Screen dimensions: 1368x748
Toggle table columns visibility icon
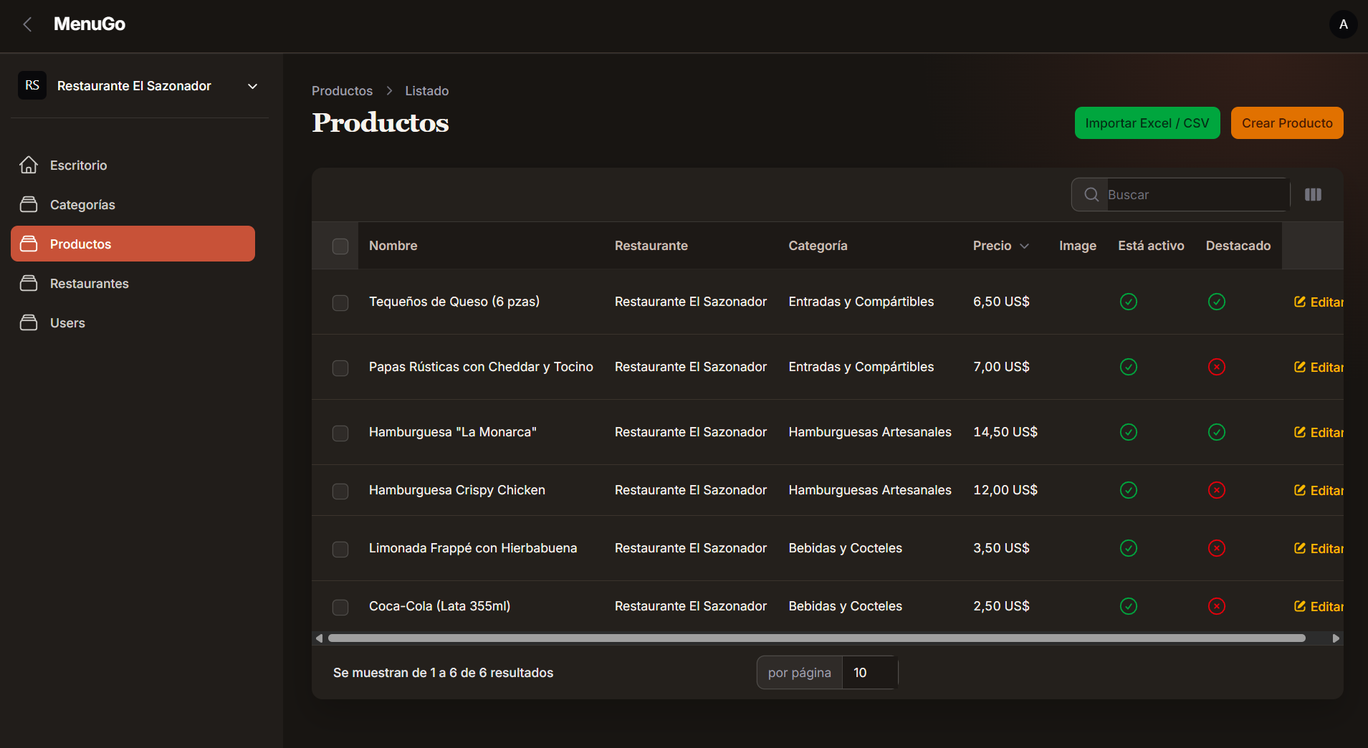pos(1313,195)
